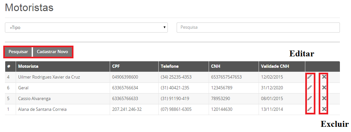Image resolution: width=351 pixels, height=132 pixels.
Task: Click the Pesquisar button
Action: tap(18, 52)
